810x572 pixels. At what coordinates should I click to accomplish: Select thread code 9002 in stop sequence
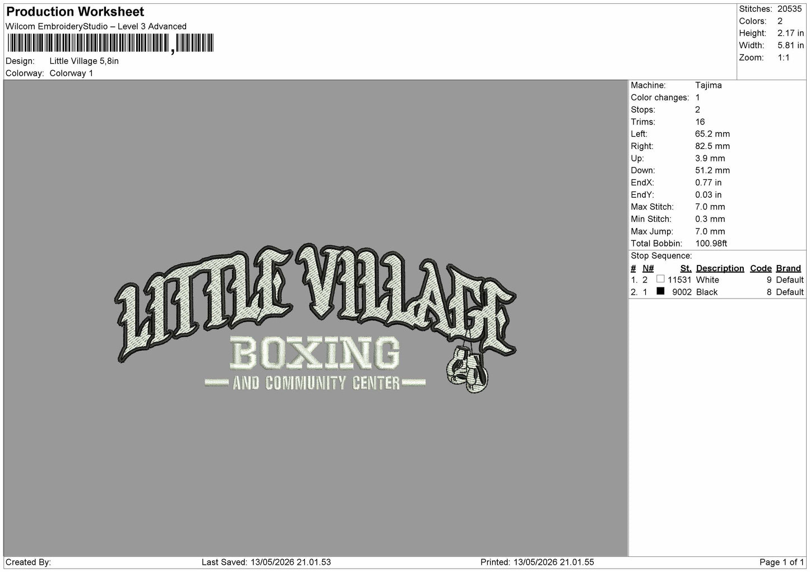click(x=682, y=292)
